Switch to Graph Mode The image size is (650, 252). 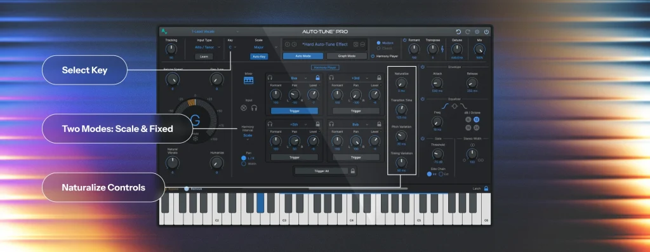[347, 56]
